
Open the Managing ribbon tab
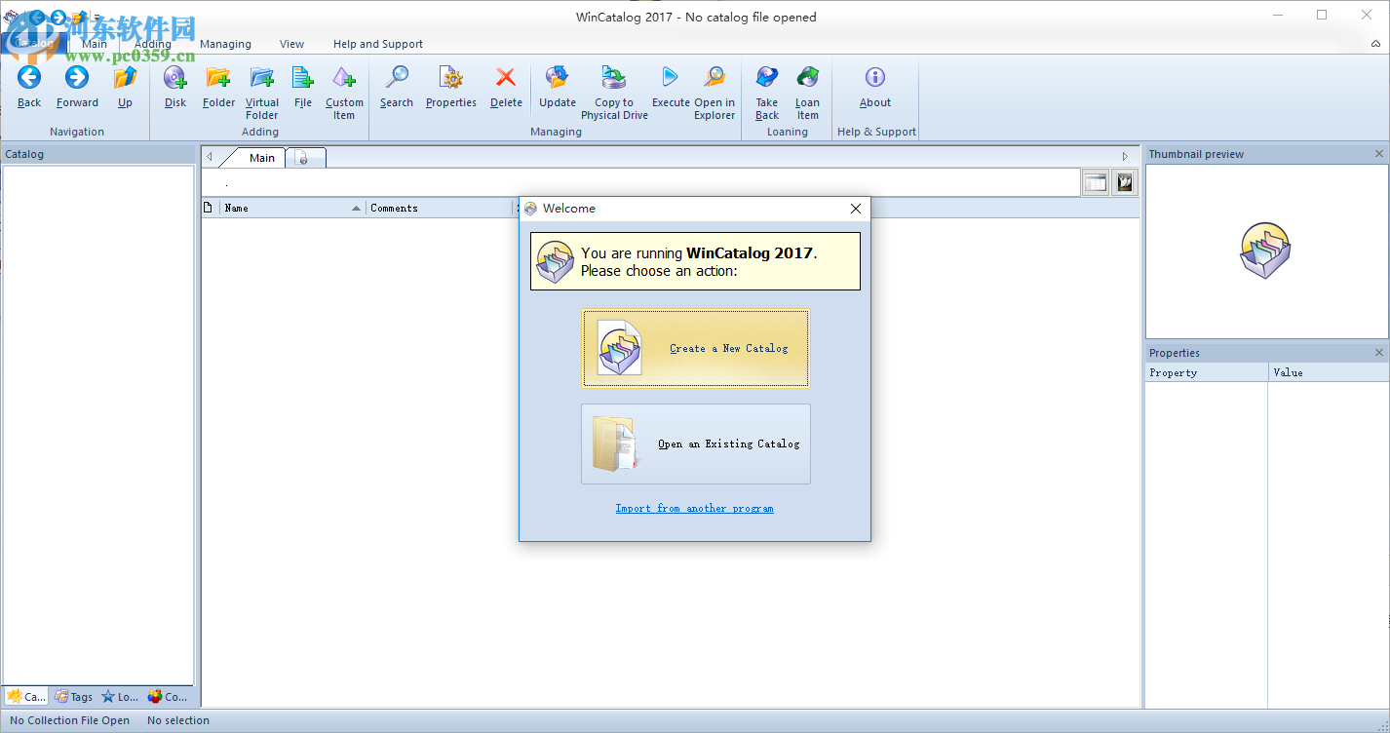(x=225, y=44)
